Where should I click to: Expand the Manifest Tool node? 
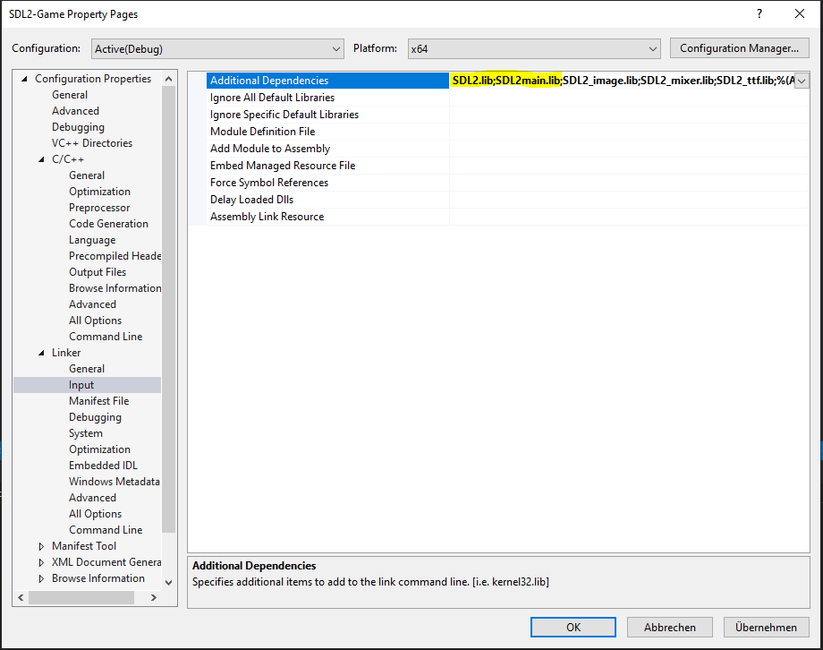click(x=42, y=546)
